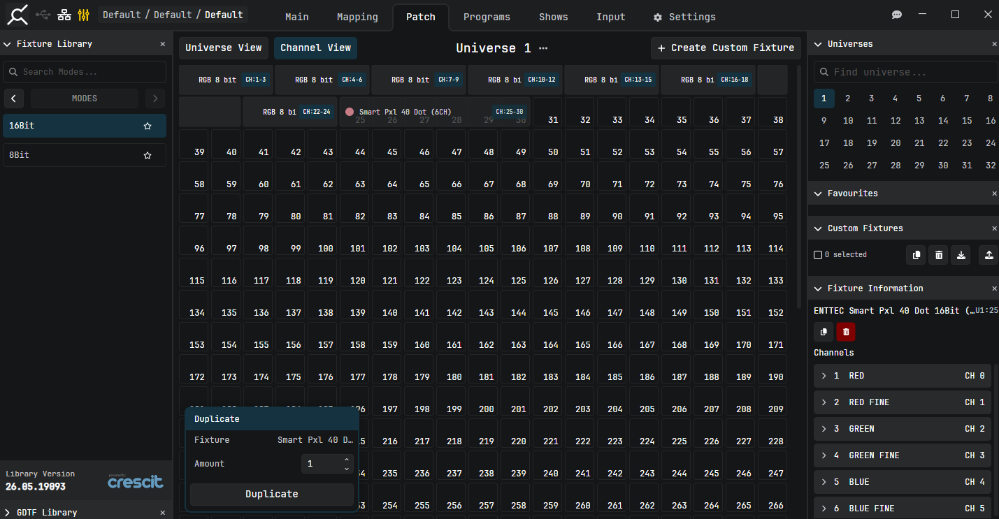
Task: Favorite the 16Bit mode with star
Action: point(148,126)
